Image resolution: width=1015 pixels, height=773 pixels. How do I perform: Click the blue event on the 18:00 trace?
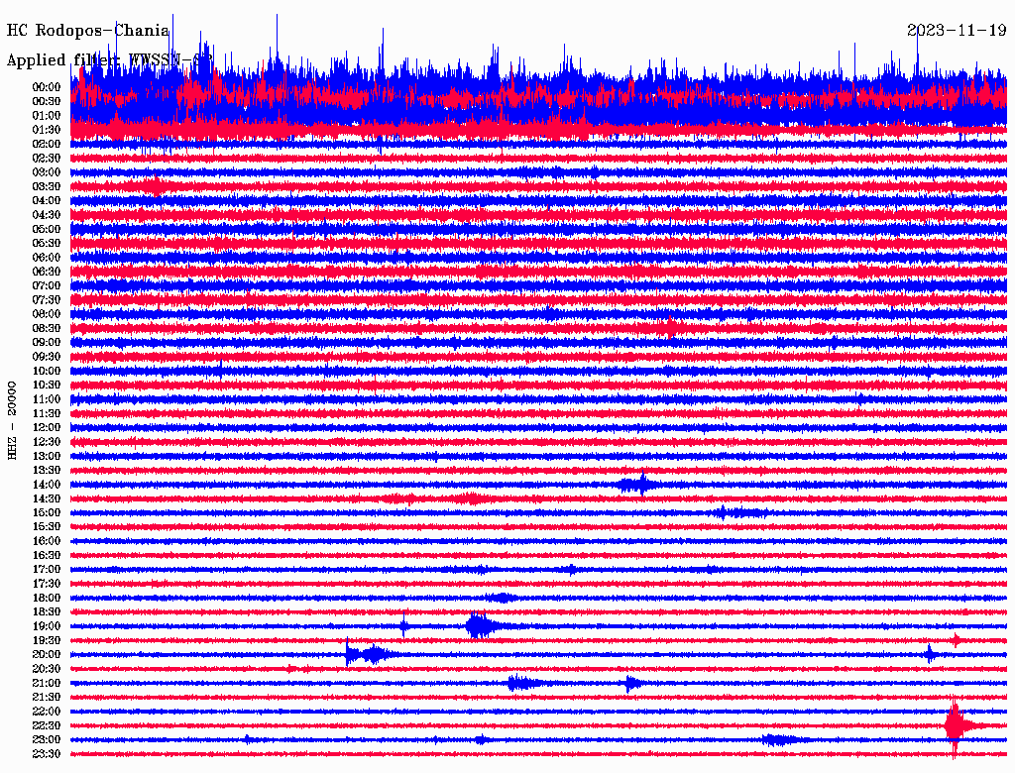[x=501, y=598]
